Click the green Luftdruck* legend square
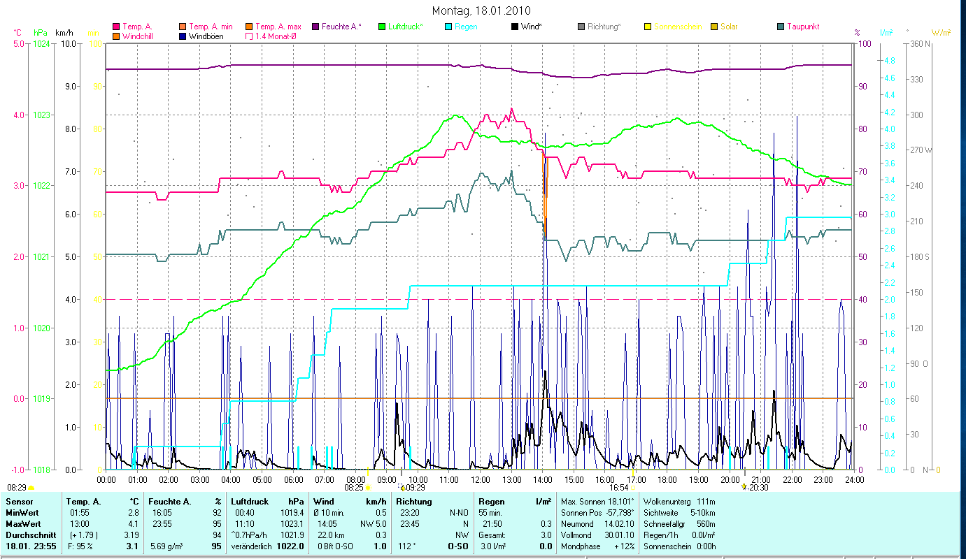 [382, 27]
